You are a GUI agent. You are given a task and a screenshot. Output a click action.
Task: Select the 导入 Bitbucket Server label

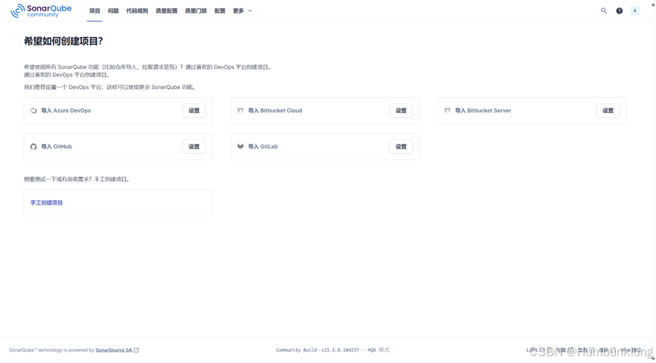click(483, 111)
